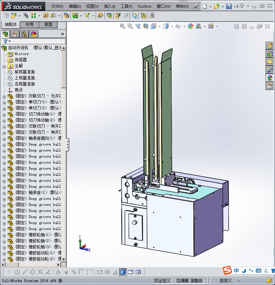This screenshot has width=275, height=285.
Task: Expand the 注解 tree node
Action: tap(4, 67)
